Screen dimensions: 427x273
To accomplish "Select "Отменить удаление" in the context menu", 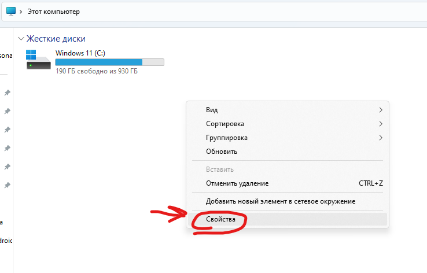I will click(x=237, y=183).
